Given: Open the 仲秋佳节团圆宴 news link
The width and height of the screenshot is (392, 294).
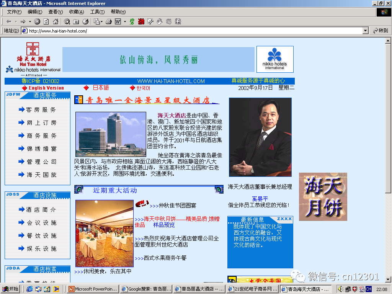Looking at the screenshot, I should click(x=178, y=206).
